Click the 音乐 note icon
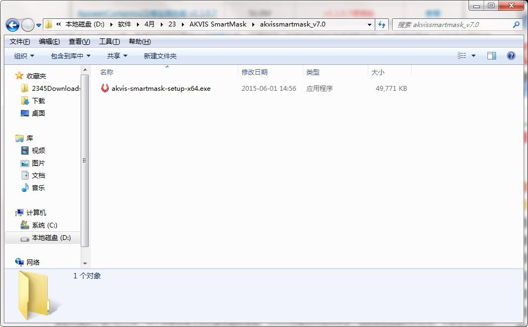 coord(25,188)
